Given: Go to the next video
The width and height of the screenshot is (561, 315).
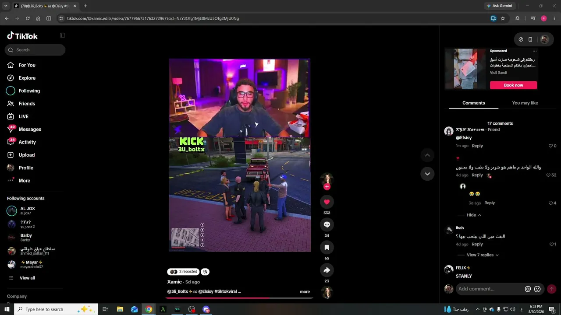Looking at the screenshot, I should click(x=427, y=174).
